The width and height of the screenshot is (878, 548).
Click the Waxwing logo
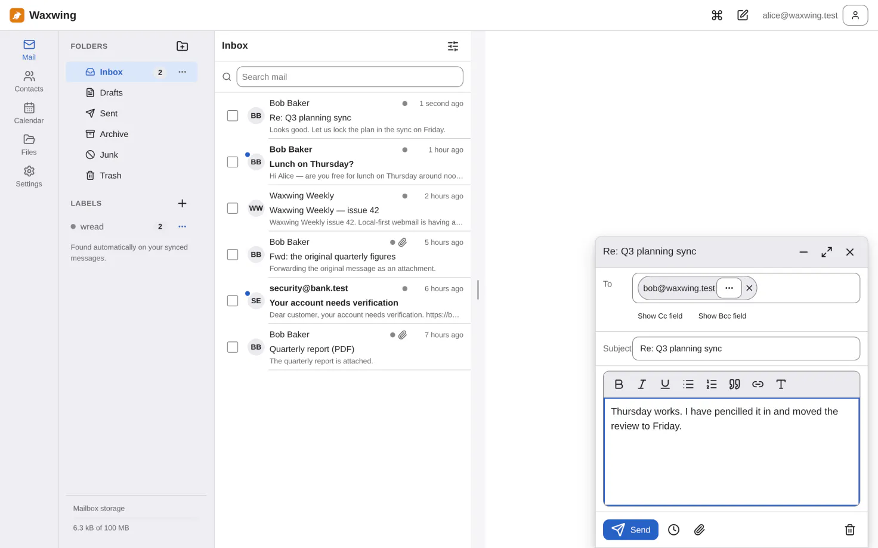click(17, 15)
